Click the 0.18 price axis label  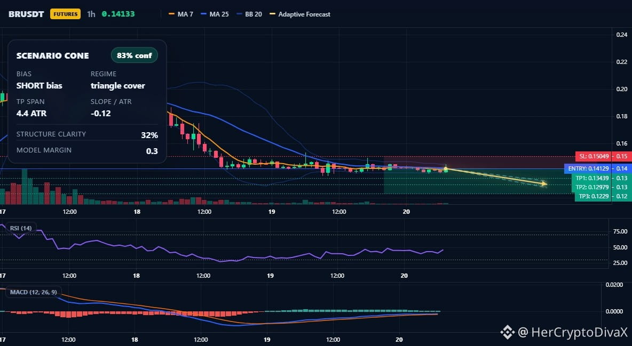[621, 116]
